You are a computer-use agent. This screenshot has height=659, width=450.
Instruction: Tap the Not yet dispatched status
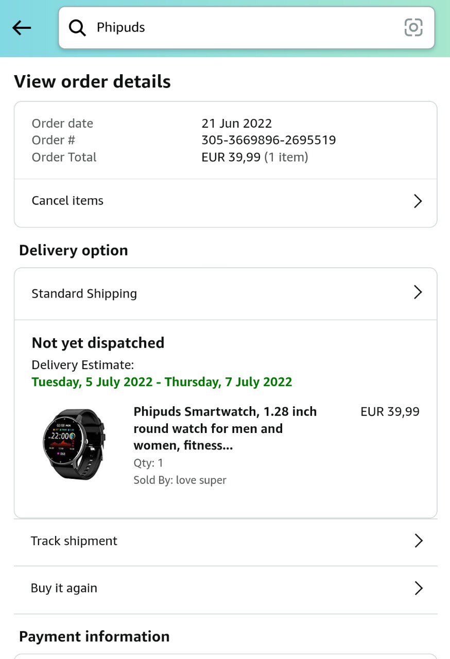pos(98,343)
